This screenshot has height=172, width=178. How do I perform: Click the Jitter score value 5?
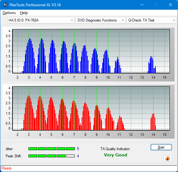click(x=78, y=149)
